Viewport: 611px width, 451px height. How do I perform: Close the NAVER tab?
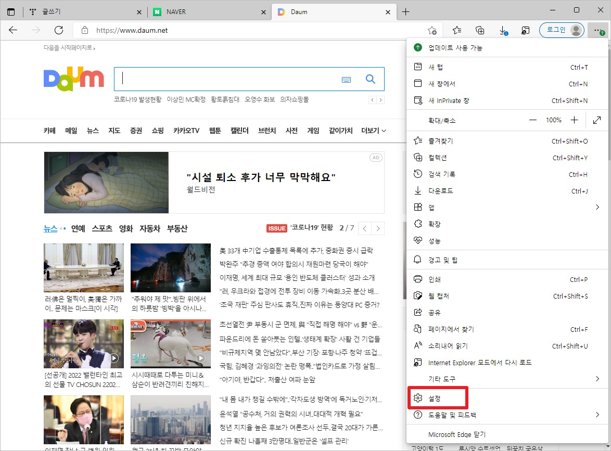coord(263,12)
